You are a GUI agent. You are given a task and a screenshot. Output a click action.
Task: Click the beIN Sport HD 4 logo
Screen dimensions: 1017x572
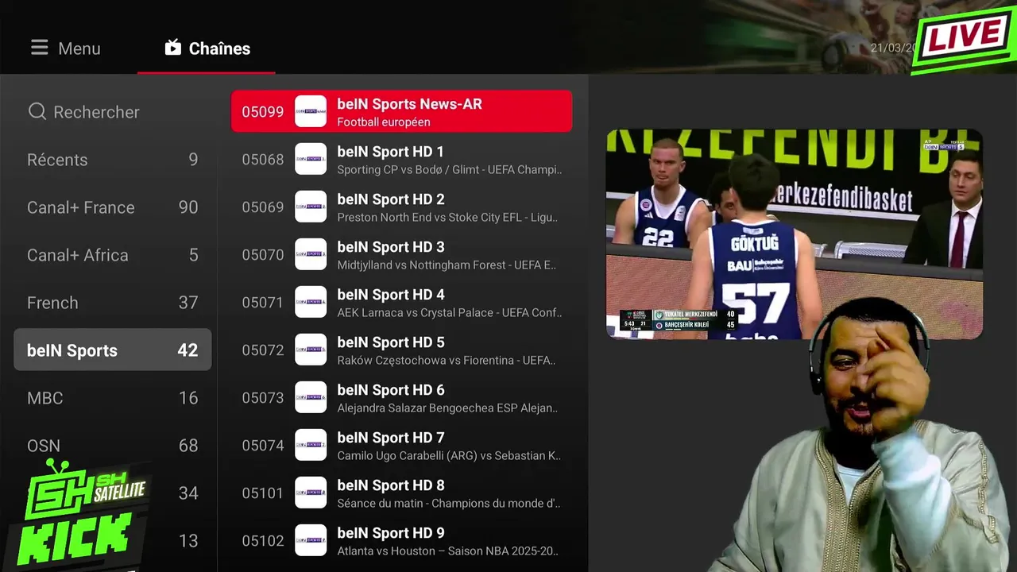(311, 302)
